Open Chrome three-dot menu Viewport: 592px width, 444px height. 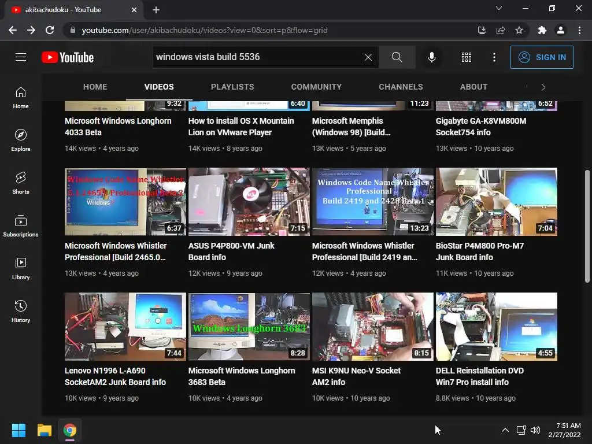579,30
